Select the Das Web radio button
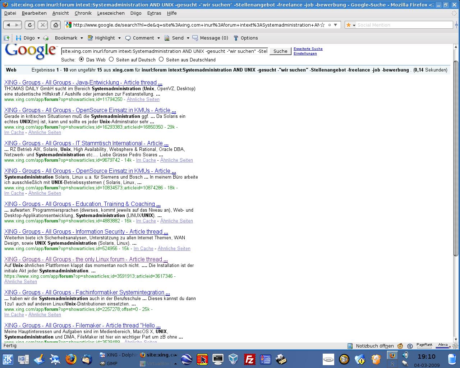This screenshot has width=460, height=368. (x=82, y=59)
